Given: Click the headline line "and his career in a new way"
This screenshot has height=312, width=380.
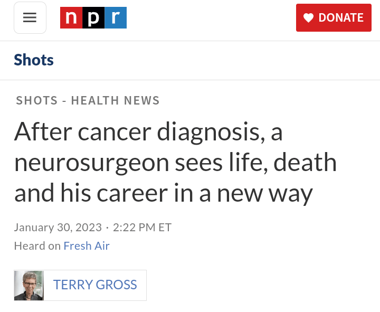Looking at the screenshot, I should (164, 193).
